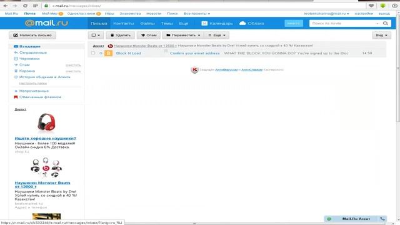The image size is (400, 225).
Task: Open the Переместить dropdown
Action: 183,35
